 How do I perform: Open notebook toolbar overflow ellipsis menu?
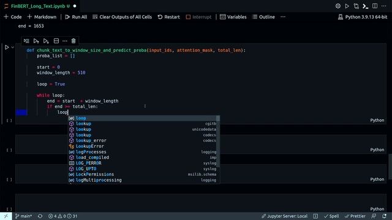(x=283, y=17)
